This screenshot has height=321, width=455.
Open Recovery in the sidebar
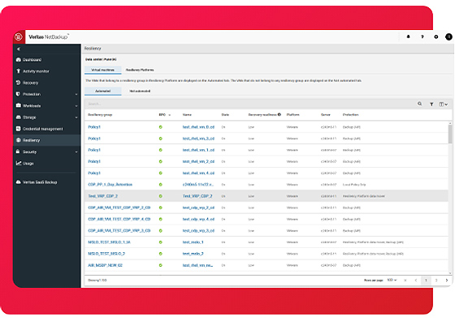coord(28,83)
